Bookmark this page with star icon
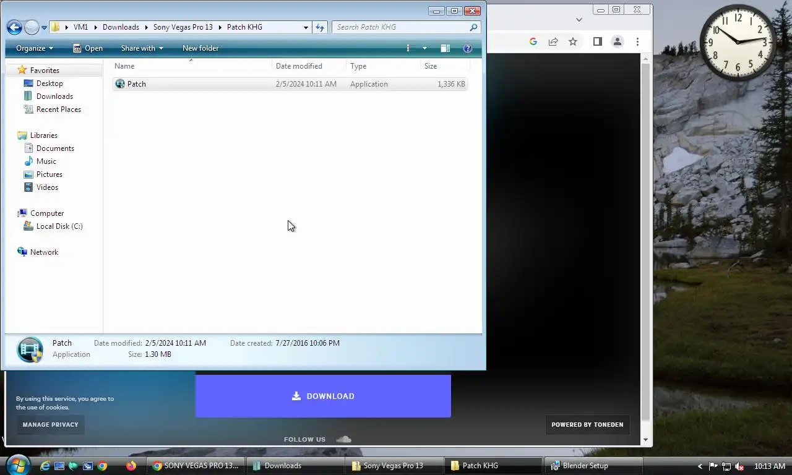This screenshot has height=475, width=792. [573, 41]
